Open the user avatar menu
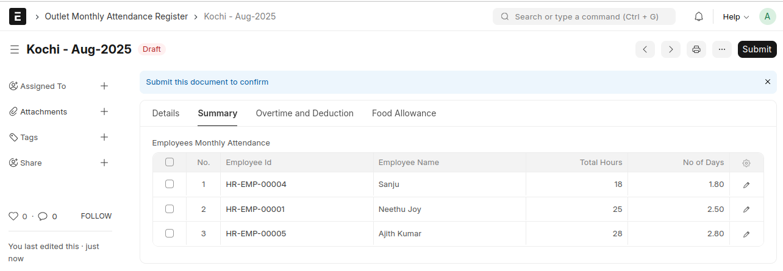Image resolution: width=783 pixels, height=271 pixels. pyautogui.click(x=767, y=16)
